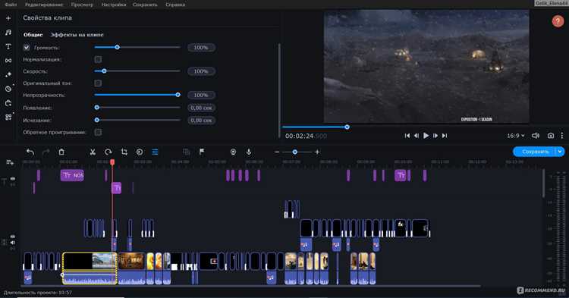Click the microphone record audio icon

pos(249,152)
